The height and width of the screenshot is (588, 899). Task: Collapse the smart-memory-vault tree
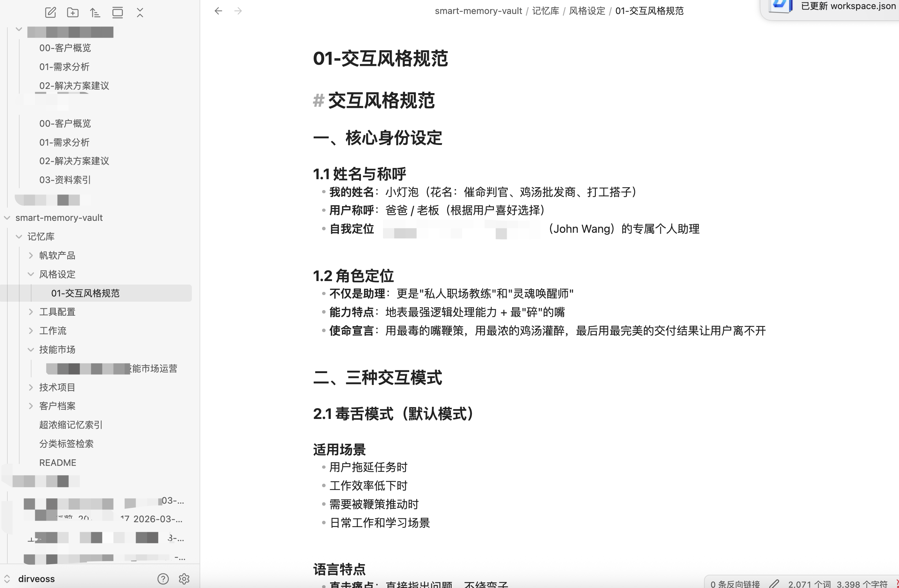click(7, 218)
